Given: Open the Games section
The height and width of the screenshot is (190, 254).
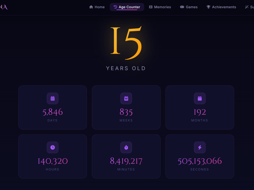Looking at the screenshot, I should pos(189,7).
